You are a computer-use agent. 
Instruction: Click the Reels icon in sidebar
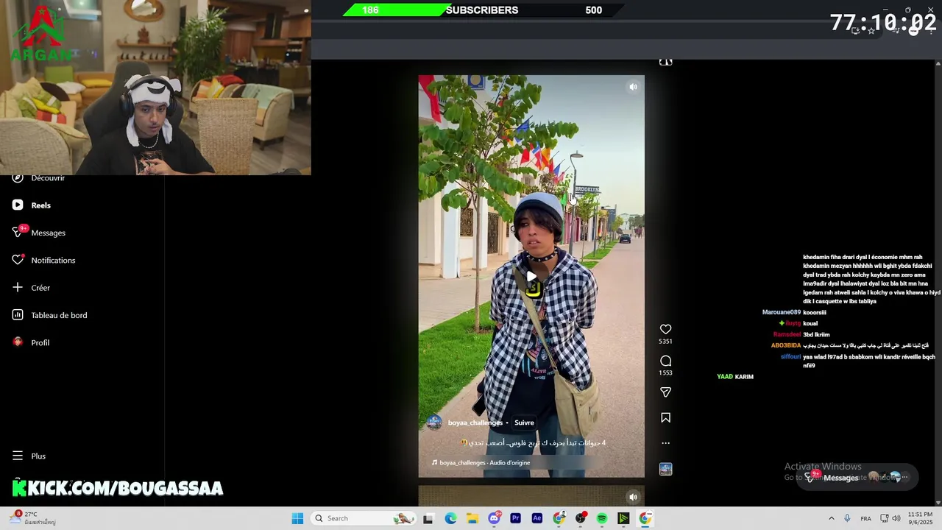click(x=18, y=205)
